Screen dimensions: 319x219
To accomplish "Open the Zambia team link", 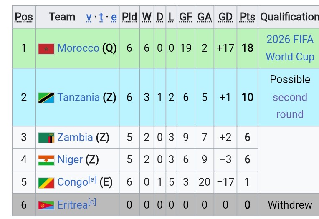I will [x=75, y=137].
